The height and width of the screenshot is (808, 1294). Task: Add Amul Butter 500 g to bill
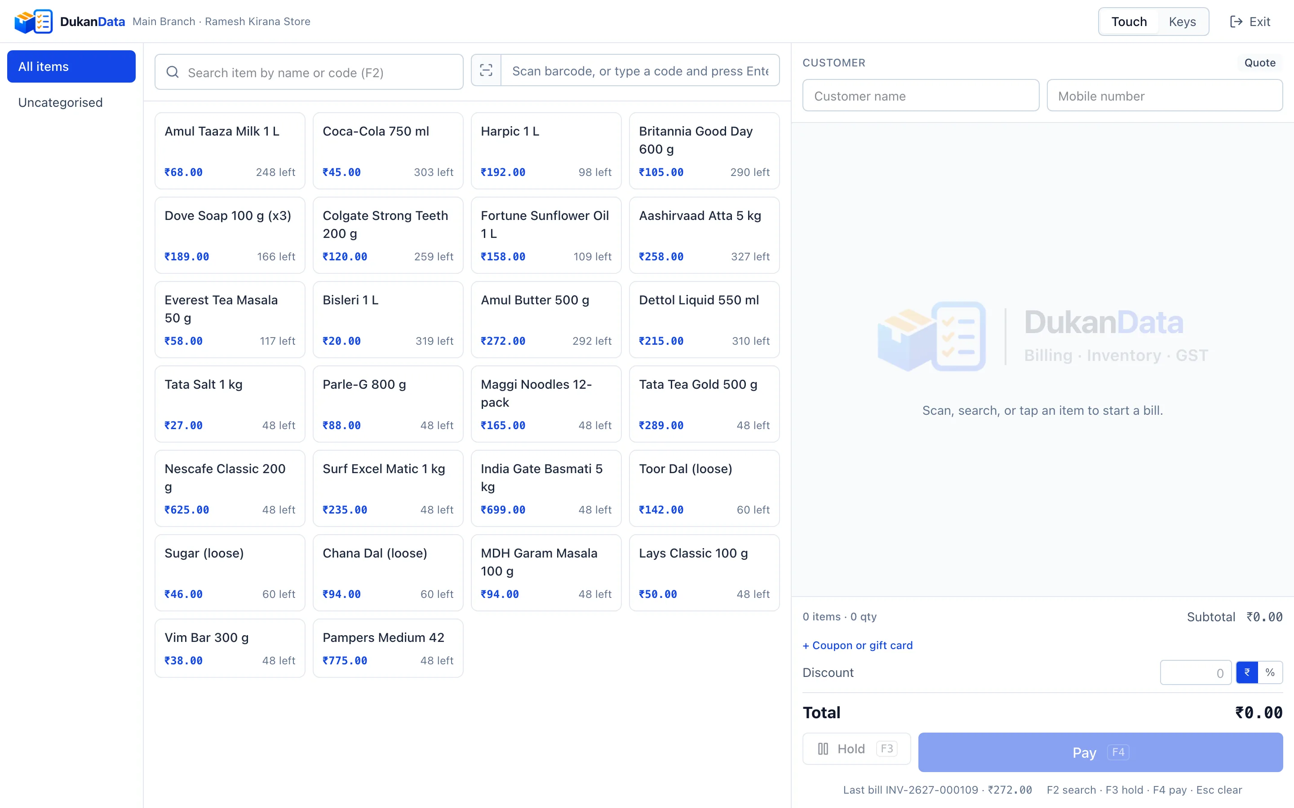click(x=546, y=320)
